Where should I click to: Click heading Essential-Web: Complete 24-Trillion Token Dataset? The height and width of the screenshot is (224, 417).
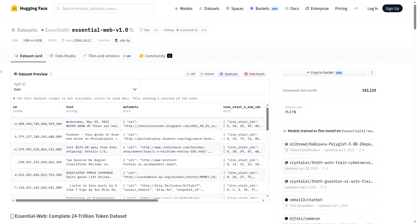(x=71, y=216)
